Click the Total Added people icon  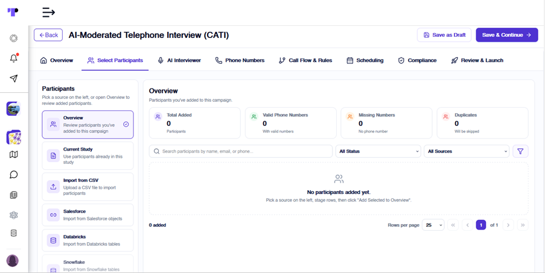coord(158,117)
